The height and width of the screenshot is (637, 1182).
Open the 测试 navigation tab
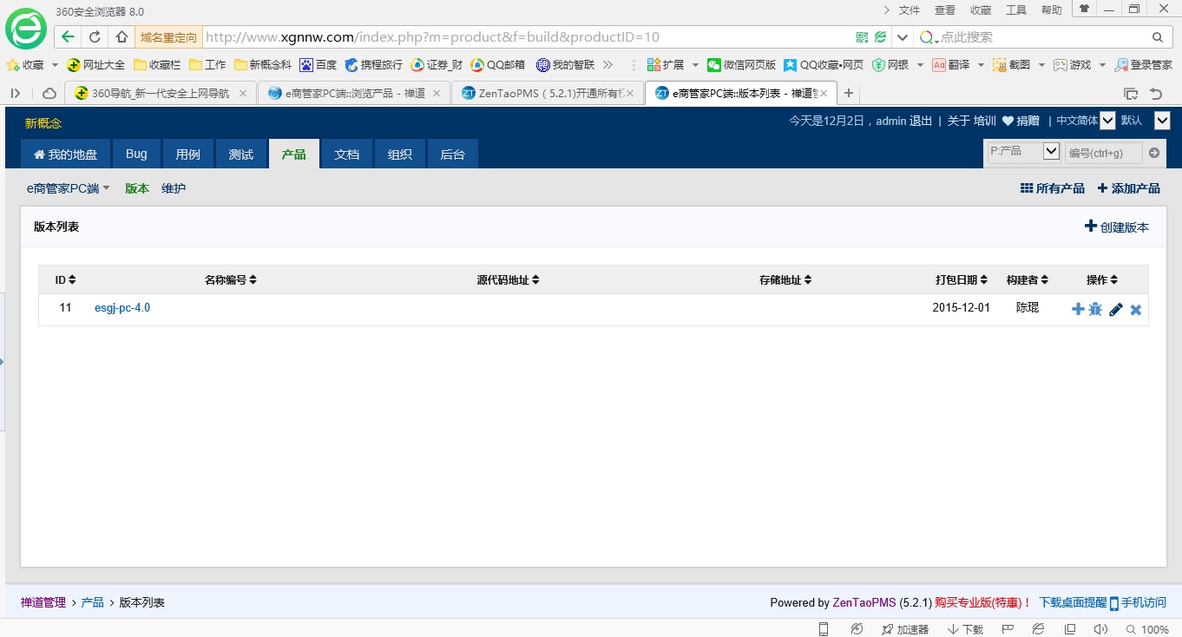pyautogui.click(x=240, y=154)
